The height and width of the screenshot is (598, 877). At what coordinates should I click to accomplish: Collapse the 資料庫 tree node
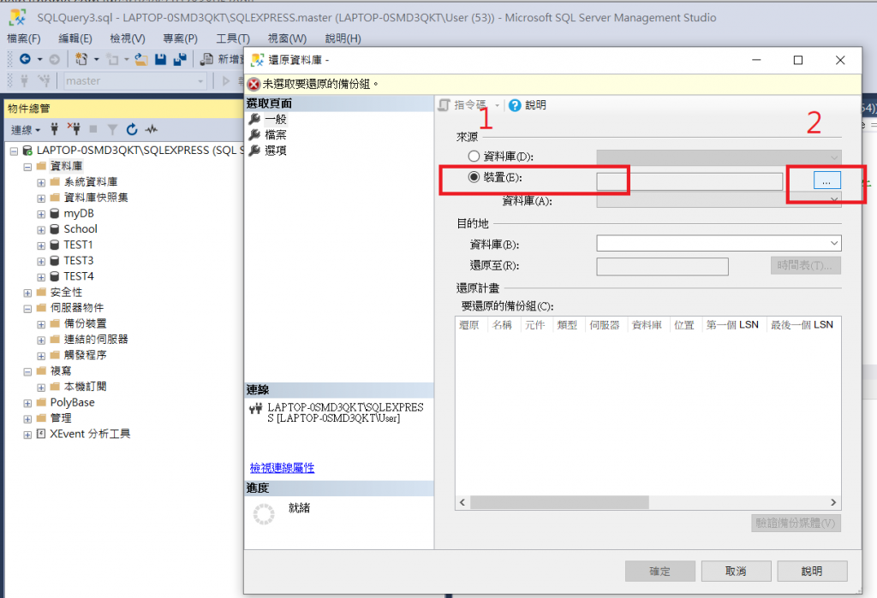(27, 167)
